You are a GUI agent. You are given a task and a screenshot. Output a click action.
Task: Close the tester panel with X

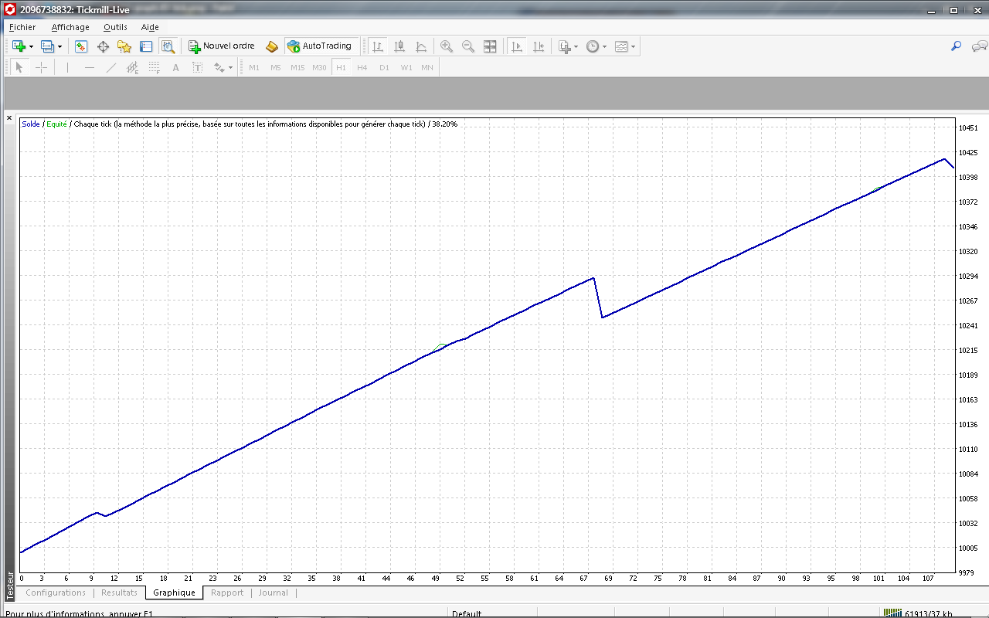[x=9, y=118]
